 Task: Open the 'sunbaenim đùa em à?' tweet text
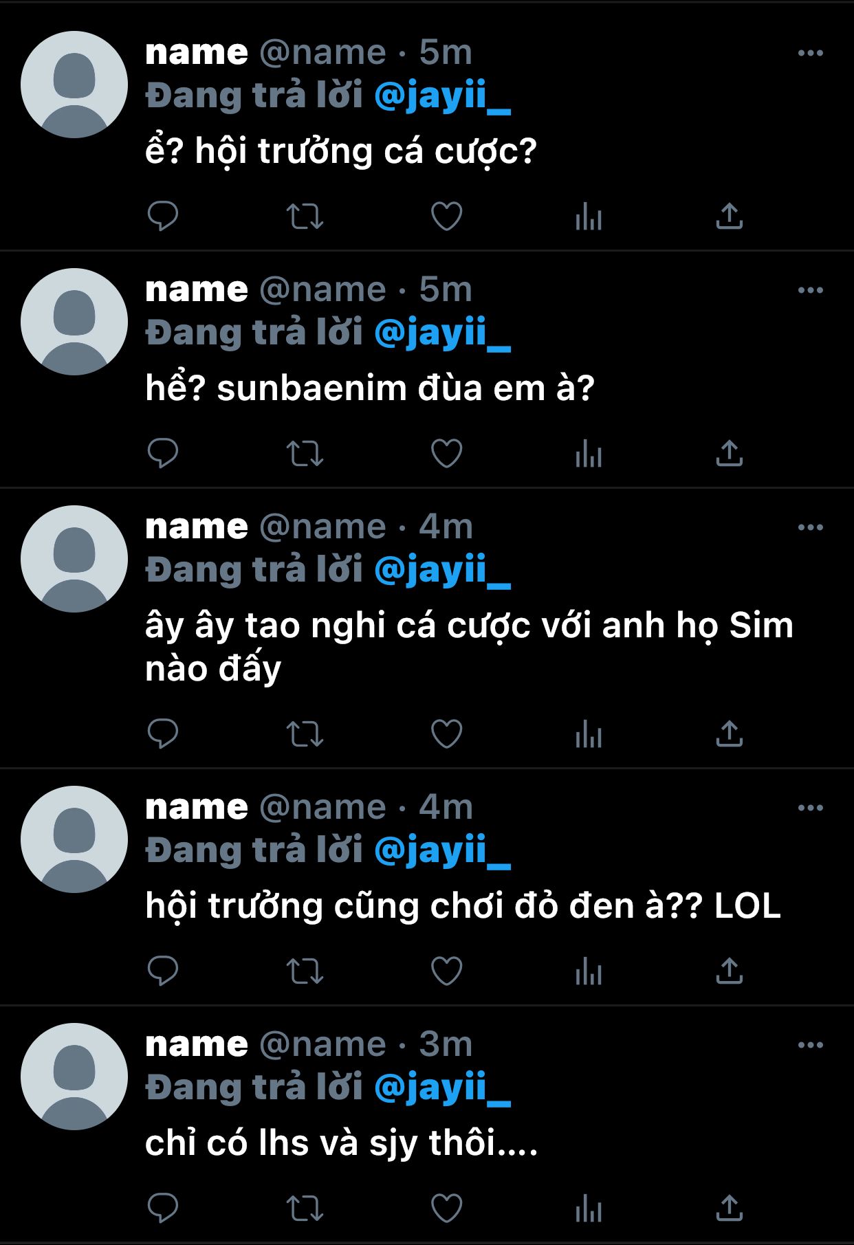pyautogui.click(x=370, y=388)
